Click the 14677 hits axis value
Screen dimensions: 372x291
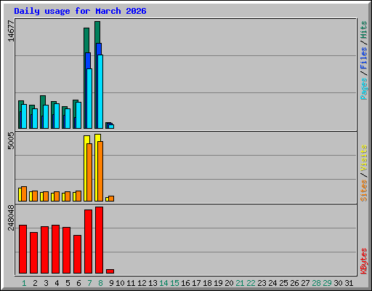(11, 31)
